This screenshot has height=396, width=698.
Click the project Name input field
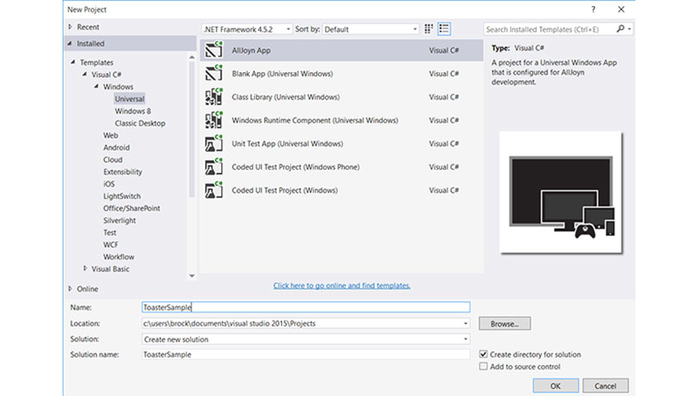[x=306, y=307]
